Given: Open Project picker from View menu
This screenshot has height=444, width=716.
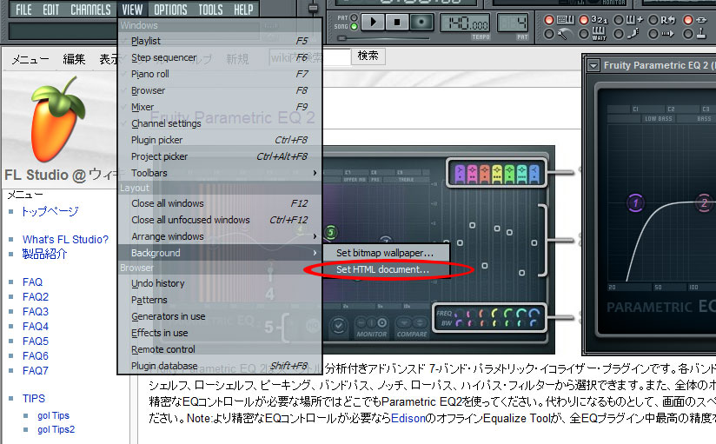Looking at the screenshot, I should coord(220,156).
